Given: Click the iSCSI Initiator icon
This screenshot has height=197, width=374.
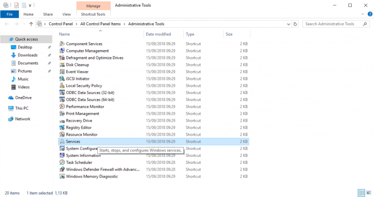Looking at the screenshot, I should tap(62, 78).
